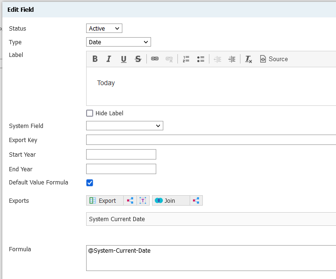Click the Today text in label editor
The height and width of the screenshot is (279, 336).
(x=106, y=83)
